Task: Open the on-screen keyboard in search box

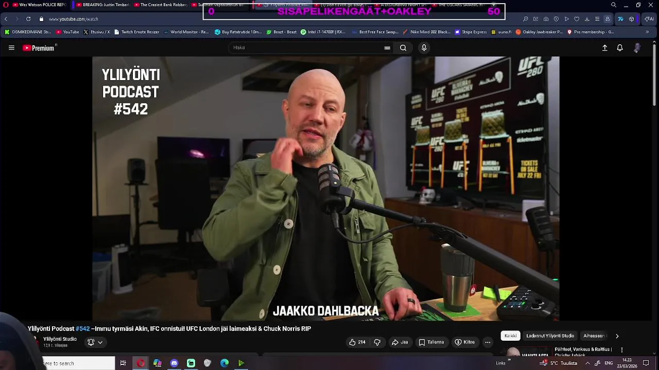Action: [x=387, y=48]
